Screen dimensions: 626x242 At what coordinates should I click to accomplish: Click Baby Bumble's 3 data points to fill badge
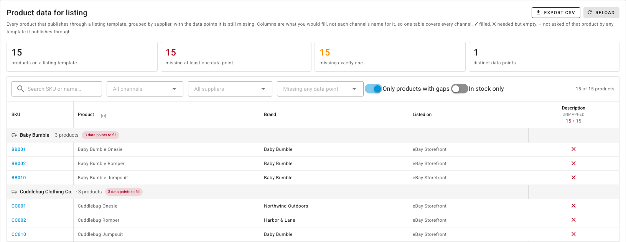tap(100, 135)
